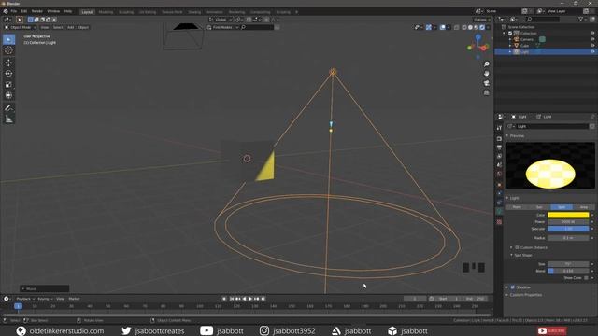The width and height of the screenshot is (598, 336).
Task: Toggle Light visibility eye in outliner
Action: [x=592, y=51]
